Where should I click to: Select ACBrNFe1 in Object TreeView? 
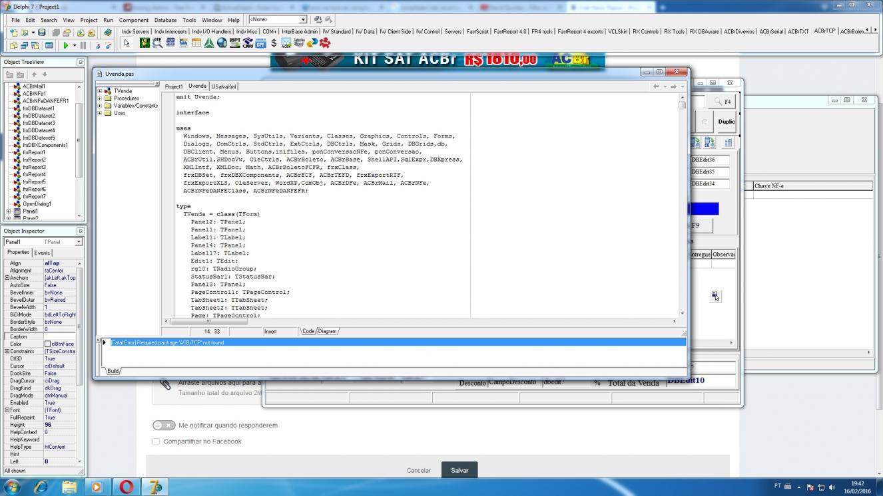pos(33,94)
